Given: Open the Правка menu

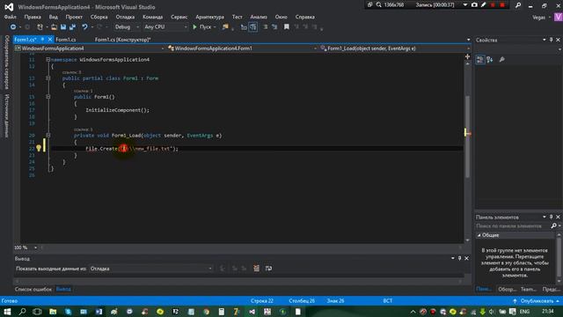Looking at the screenshot, I should click(33, 17).
